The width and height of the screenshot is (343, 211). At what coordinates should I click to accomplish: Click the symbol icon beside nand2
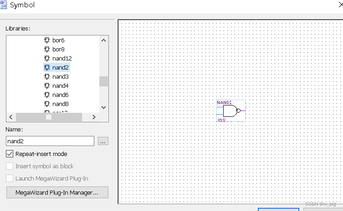click(x=47, y=67)
